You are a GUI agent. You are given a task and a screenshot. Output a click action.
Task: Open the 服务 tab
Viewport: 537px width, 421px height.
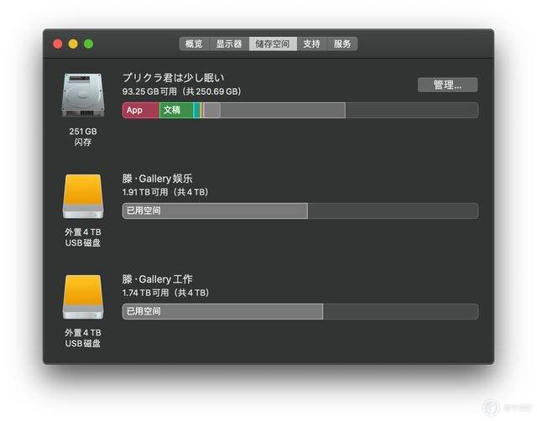342,44
